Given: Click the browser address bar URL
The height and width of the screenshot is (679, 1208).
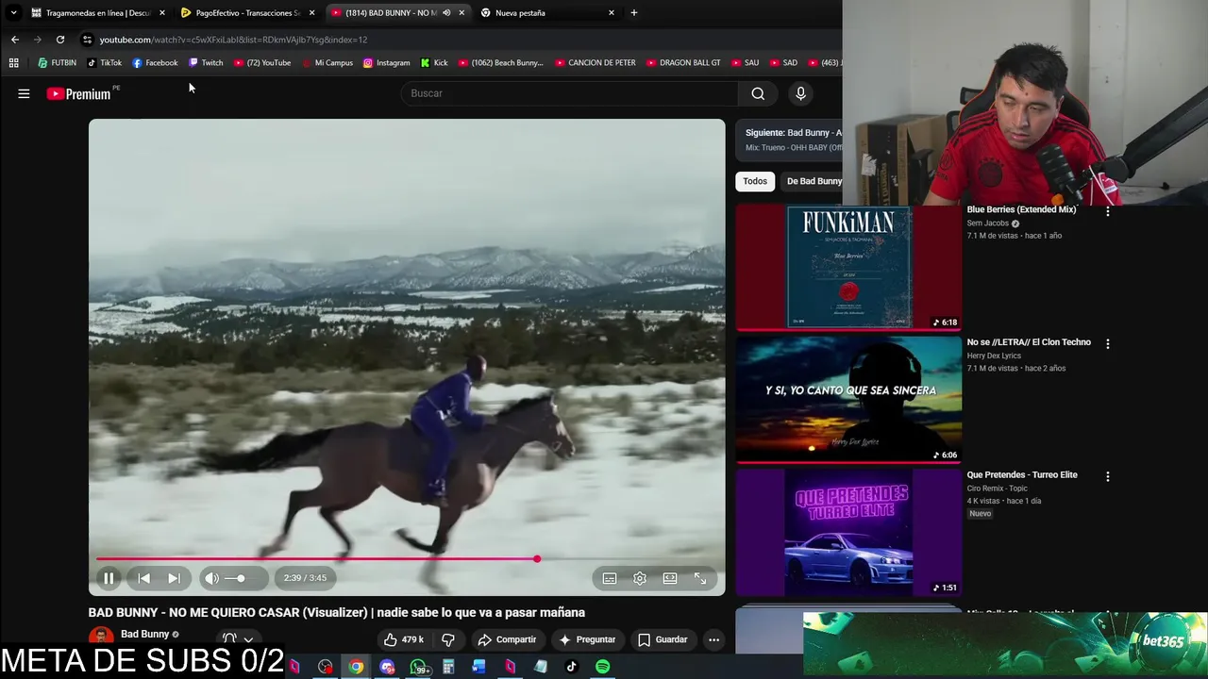Looking at the screenshot, I should [233, 40].
